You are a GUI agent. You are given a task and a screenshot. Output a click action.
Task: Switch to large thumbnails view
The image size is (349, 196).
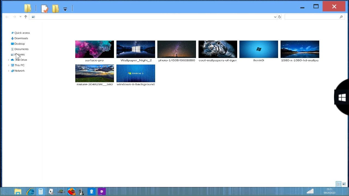click(344, 184)
